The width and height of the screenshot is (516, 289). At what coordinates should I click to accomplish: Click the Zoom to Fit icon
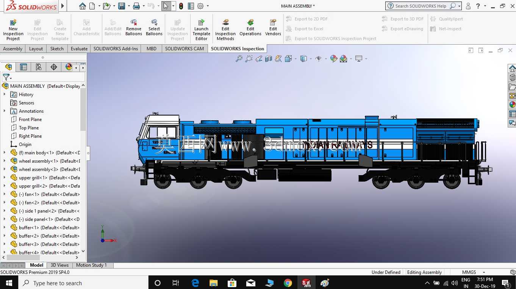[x=239, y=59]
